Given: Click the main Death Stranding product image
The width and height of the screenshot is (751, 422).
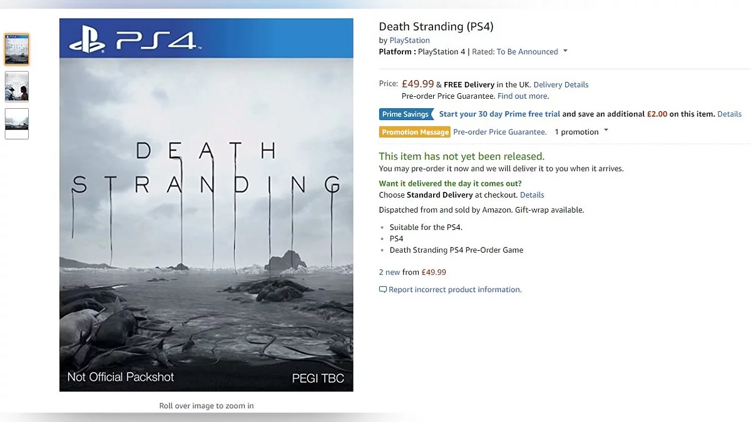Looking at the screenshot, I should (x=206, y=206).
